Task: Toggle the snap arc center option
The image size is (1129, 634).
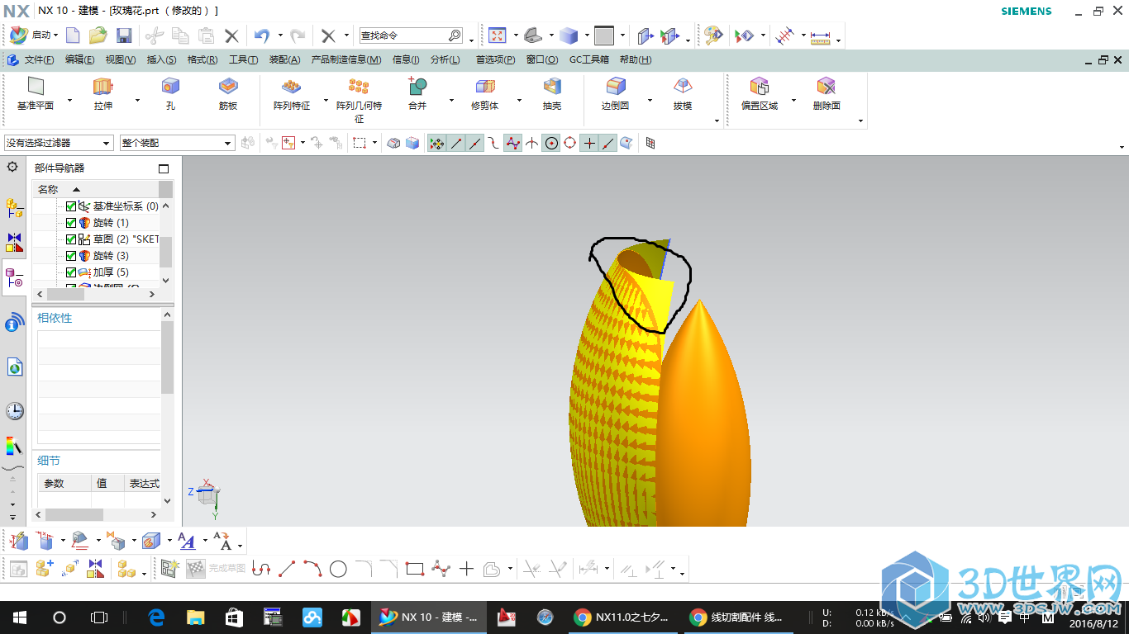Action: click(x=551, y=143)
